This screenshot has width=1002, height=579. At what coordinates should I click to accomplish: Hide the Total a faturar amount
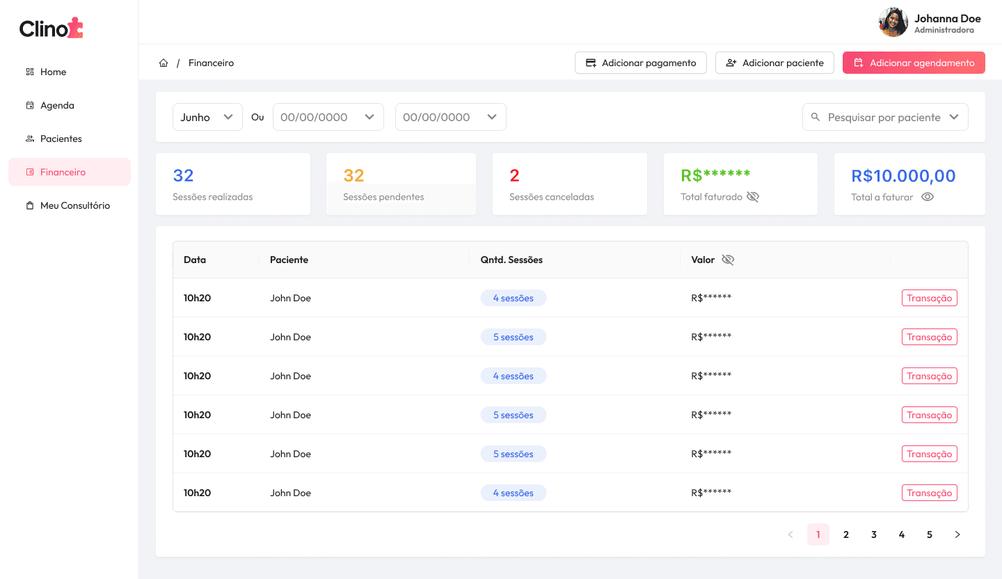tap(928, 197)
